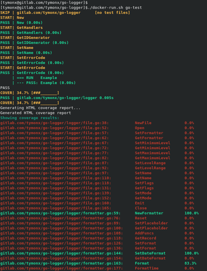The image size is (207, 271).
Task: Click the 'PASS | SetErrorCode (0.00s)' line
Action: coord(32,63)
